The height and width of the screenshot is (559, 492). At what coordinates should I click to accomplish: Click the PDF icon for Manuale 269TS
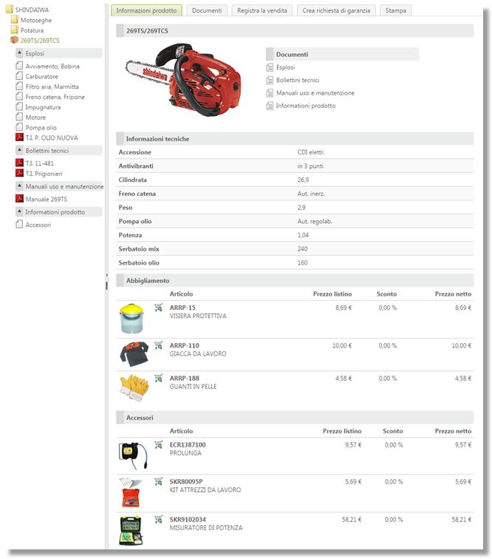(19, 199)
